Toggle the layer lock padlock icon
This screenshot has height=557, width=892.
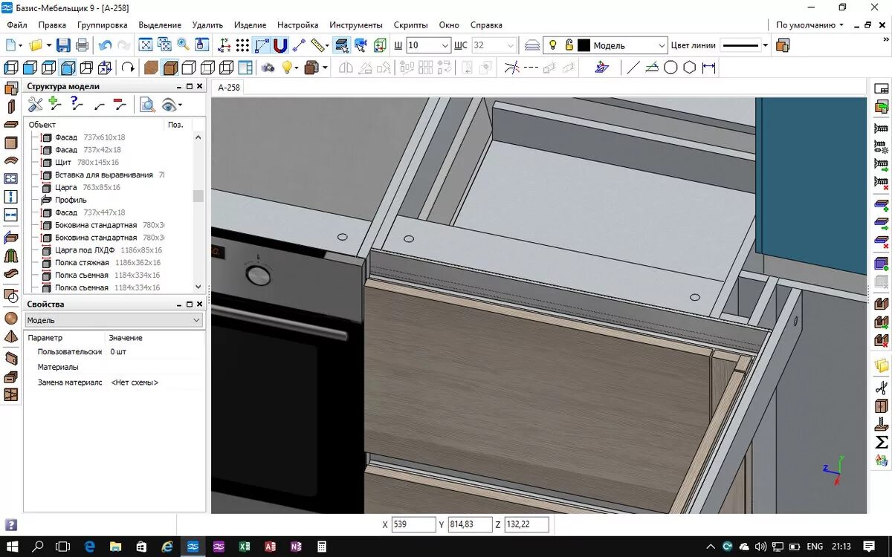(x=569, y=45)
